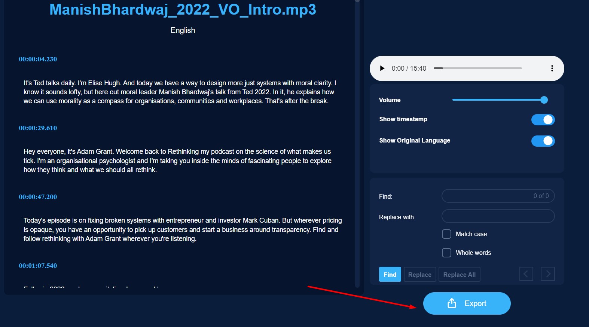The height and width of the screenshot is (327, 589).
Task: Turn off Show timestamp switch
Action: 543,120
